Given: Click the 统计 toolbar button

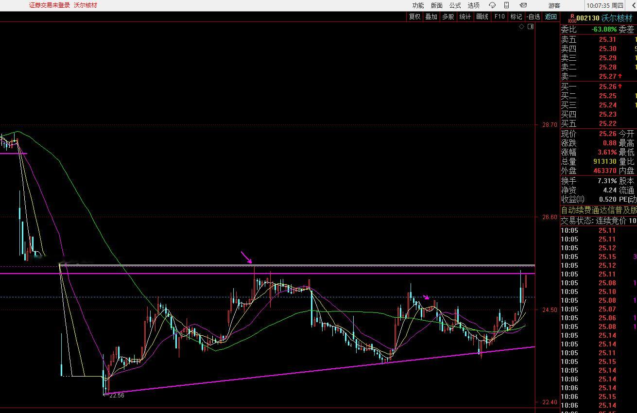Looking at the screenshot, I should (x=465, y=17).
